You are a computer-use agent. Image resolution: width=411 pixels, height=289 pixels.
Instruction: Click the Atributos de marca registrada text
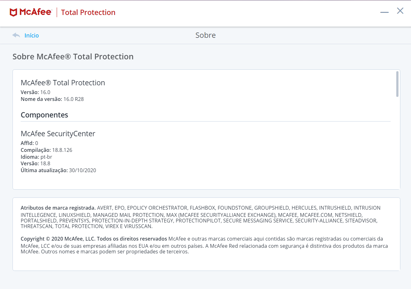(x=58, y=208)
